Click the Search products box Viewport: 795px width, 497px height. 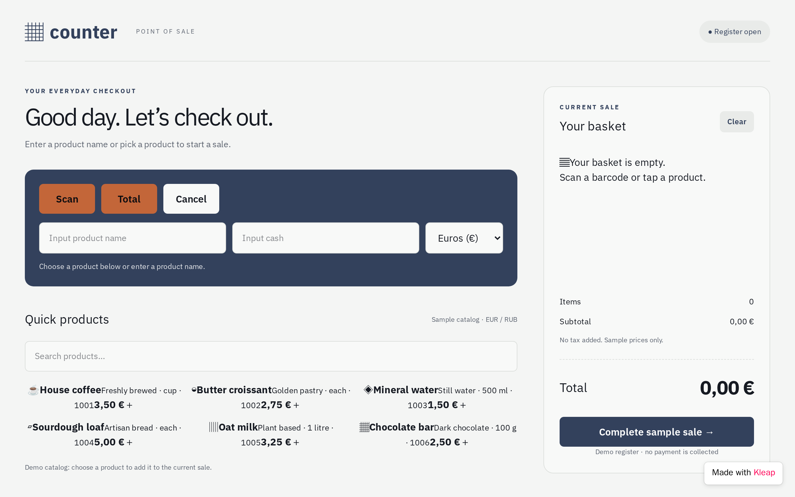pyautogui.click(x=271, y=356)
